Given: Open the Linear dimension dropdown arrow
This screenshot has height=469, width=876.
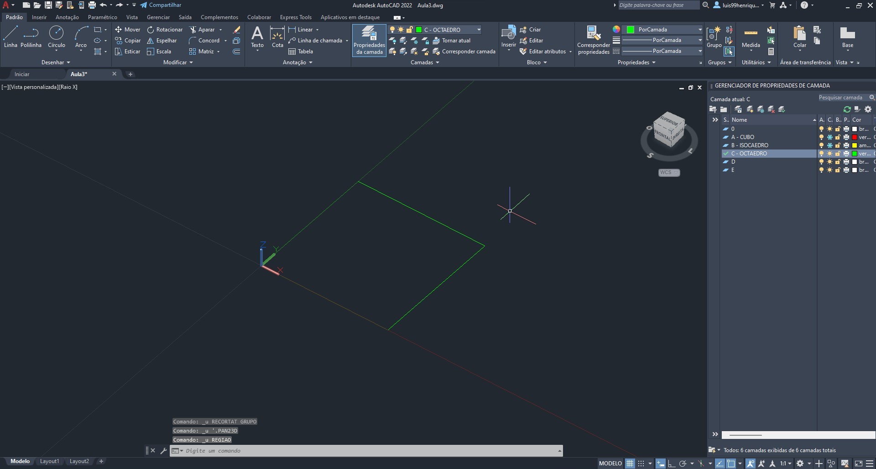Looking at the screenshot, I should pyautogui.click(x=317, y=30).
